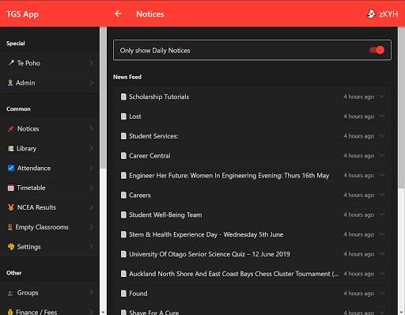Viewport: 405px width, 315px height.
Task: Expand the Student Well-Being Team notice chevron
Action: pos(382,214)
